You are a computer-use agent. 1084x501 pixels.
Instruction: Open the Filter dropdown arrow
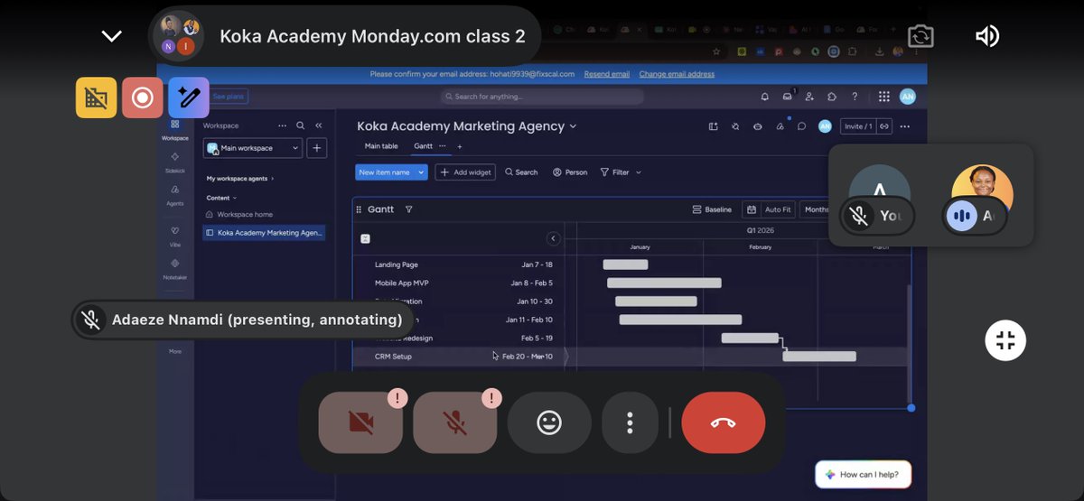(639, 172)
